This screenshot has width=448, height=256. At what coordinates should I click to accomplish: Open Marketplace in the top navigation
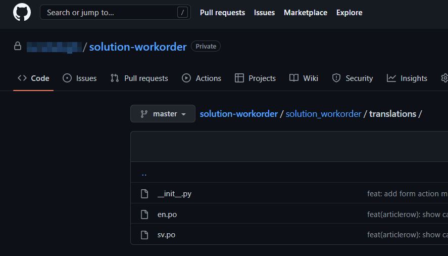[x=305, y=13]
